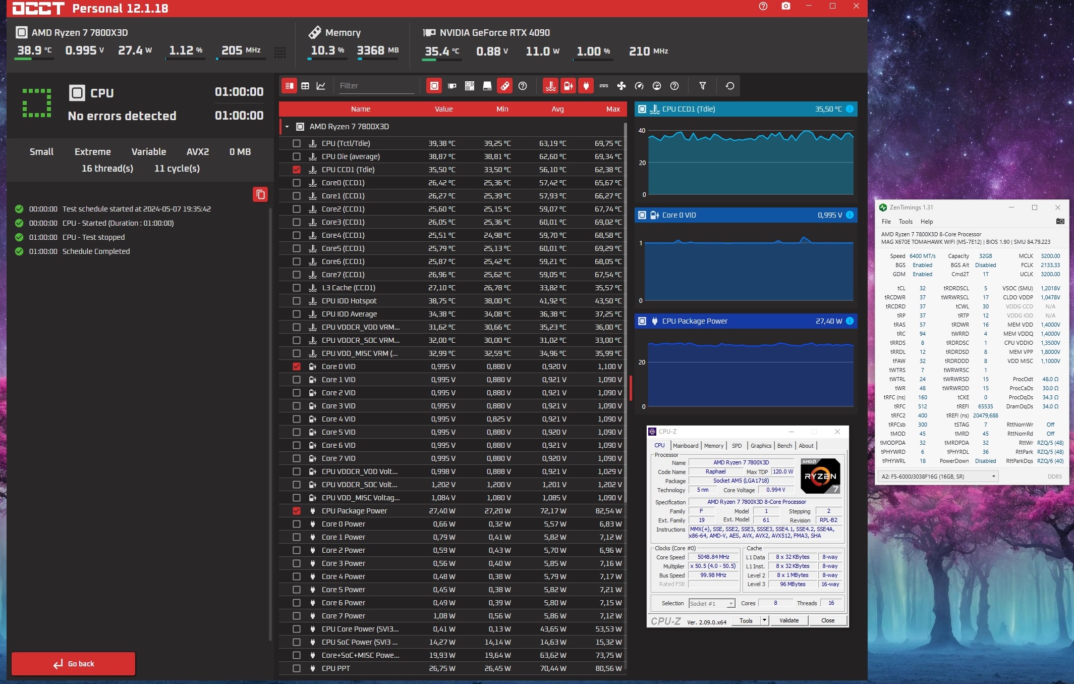The width and height of the screenshot is (1074, 684).
Task: Toggle clock speed sensor filter icon
Action: point(639,86)
